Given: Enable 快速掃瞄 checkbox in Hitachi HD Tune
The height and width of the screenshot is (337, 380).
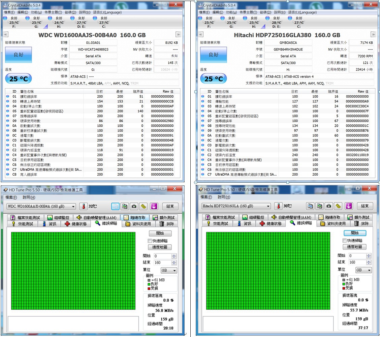Looking at the screenshot, I should pos(345,241).
